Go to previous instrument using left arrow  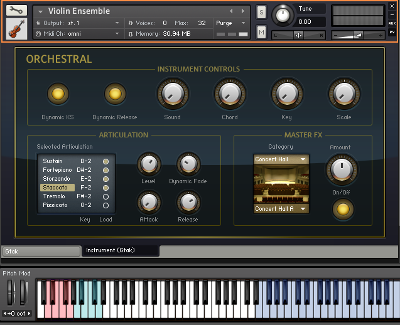click(232, 11)
